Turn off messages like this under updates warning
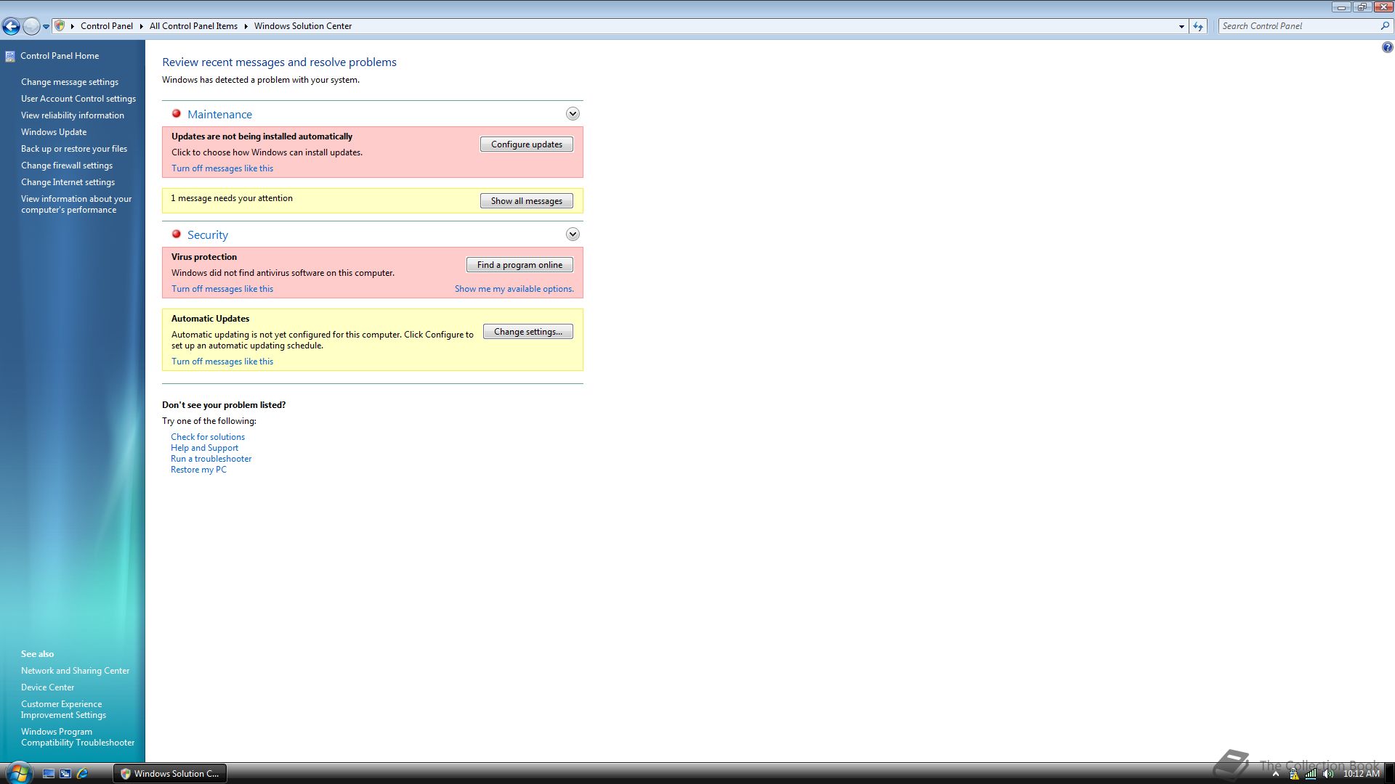This screenshot has height=784, width=1395. pyautogui.click(x=222, y=168)
